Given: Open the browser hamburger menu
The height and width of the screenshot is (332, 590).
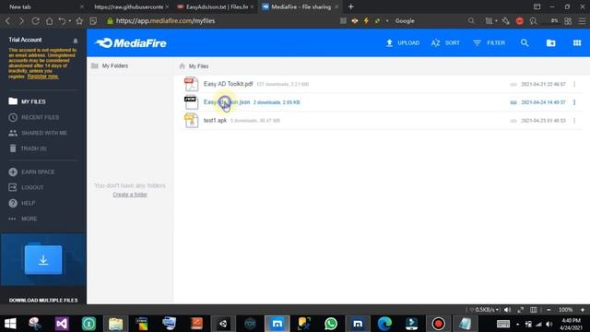Looking at the screenshot, I should [582, 21].
